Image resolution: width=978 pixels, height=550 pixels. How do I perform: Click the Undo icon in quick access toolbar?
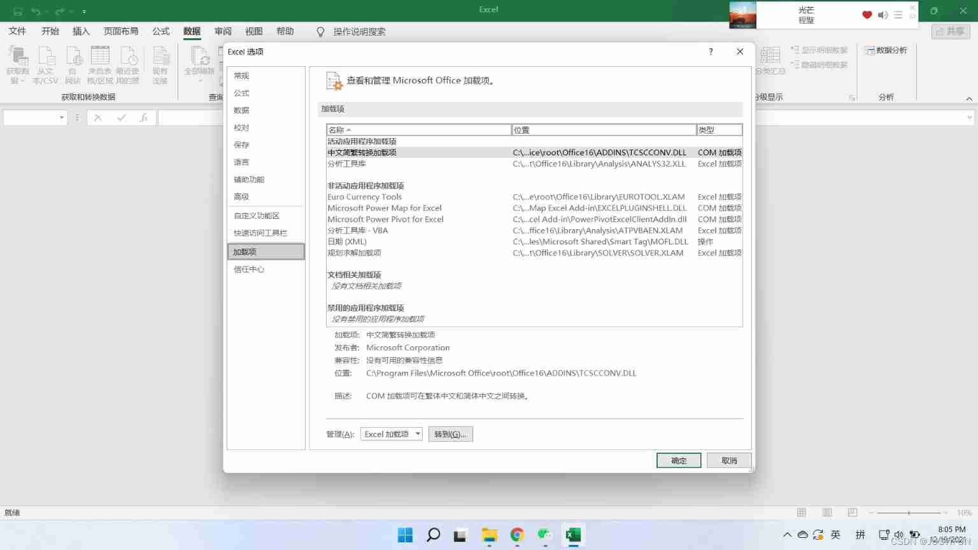click(36, 11)
